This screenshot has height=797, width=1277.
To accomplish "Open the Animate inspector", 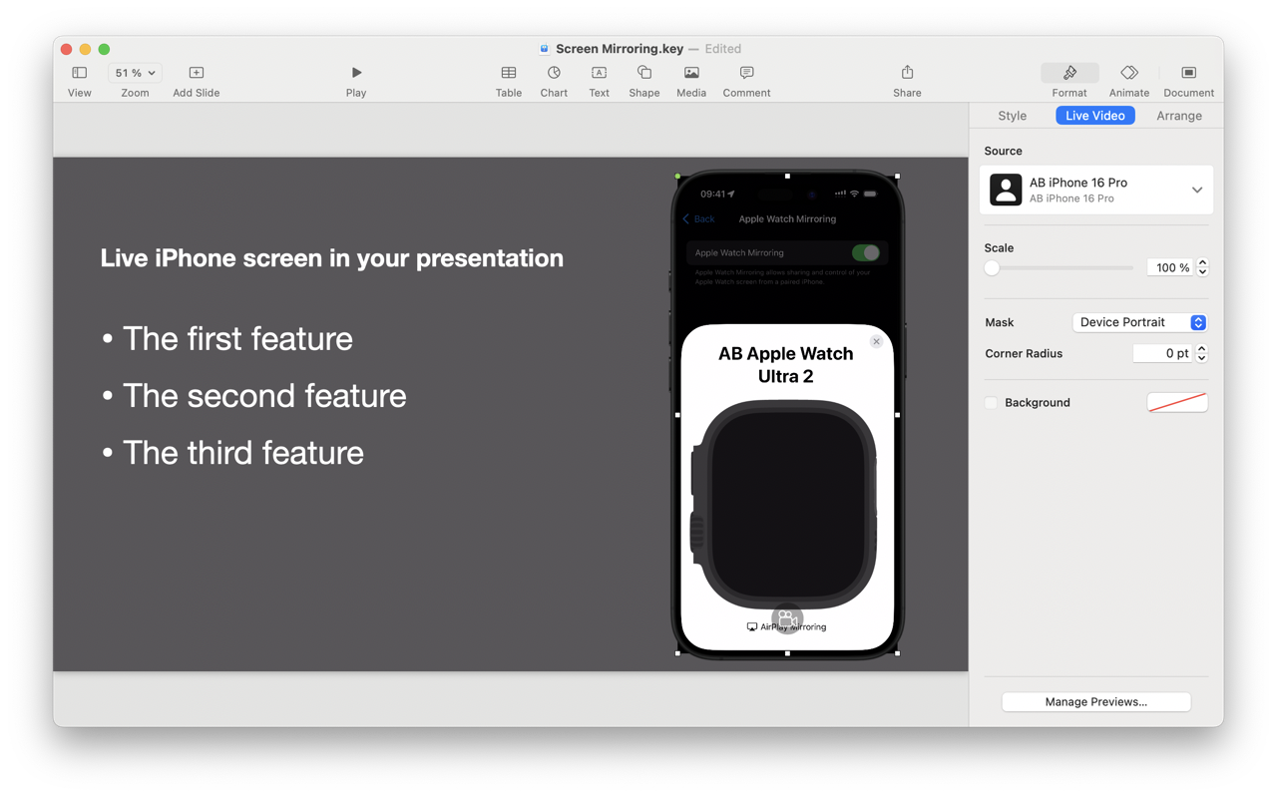I will [x=1128, y=80].
